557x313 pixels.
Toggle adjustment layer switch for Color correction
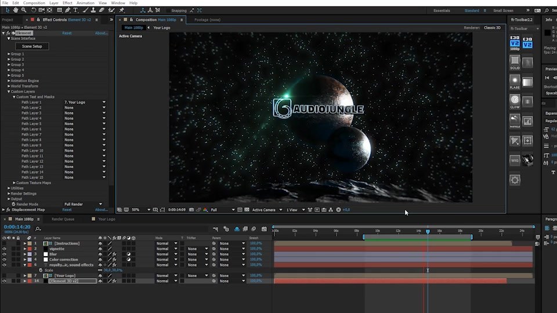129,260
